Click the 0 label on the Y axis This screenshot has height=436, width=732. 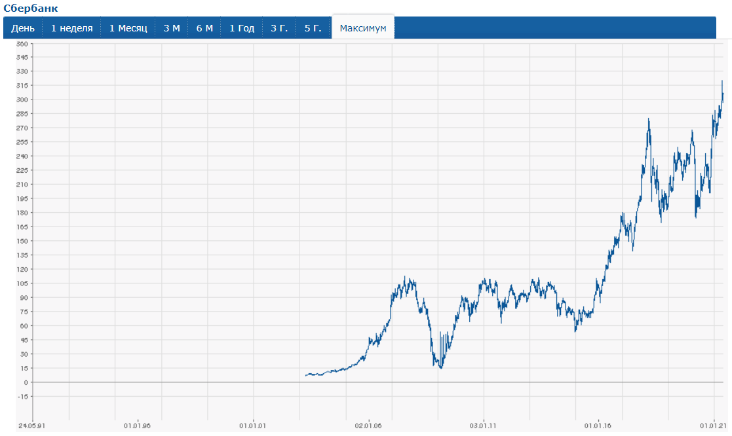pos(26,382)
